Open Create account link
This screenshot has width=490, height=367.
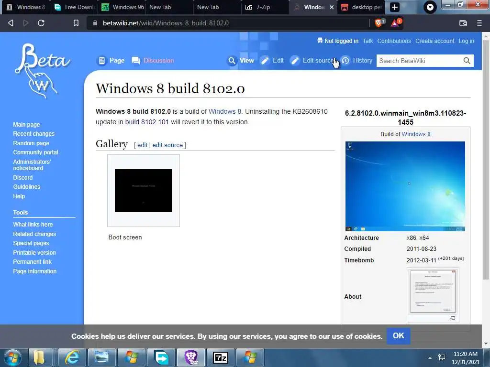(x=434, y=41)
